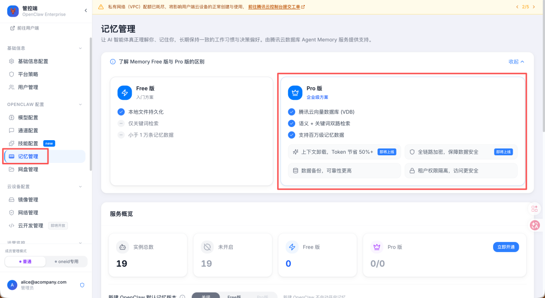545x298 pixels.
Task: Select the 普通 member management mode
Action: [25, 262]
